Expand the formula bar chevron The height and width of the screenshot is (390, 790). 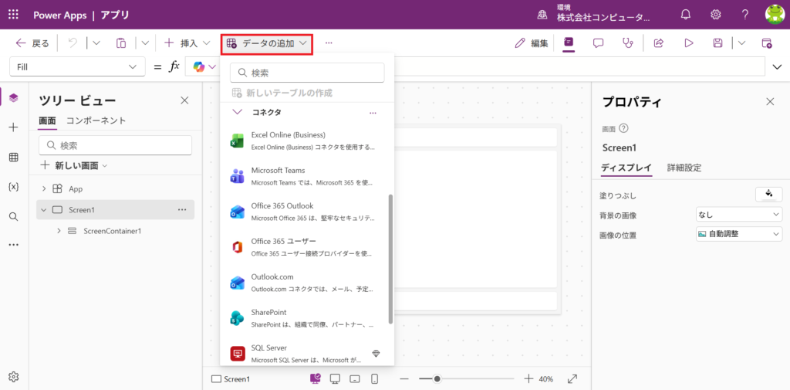pos(776,66)
